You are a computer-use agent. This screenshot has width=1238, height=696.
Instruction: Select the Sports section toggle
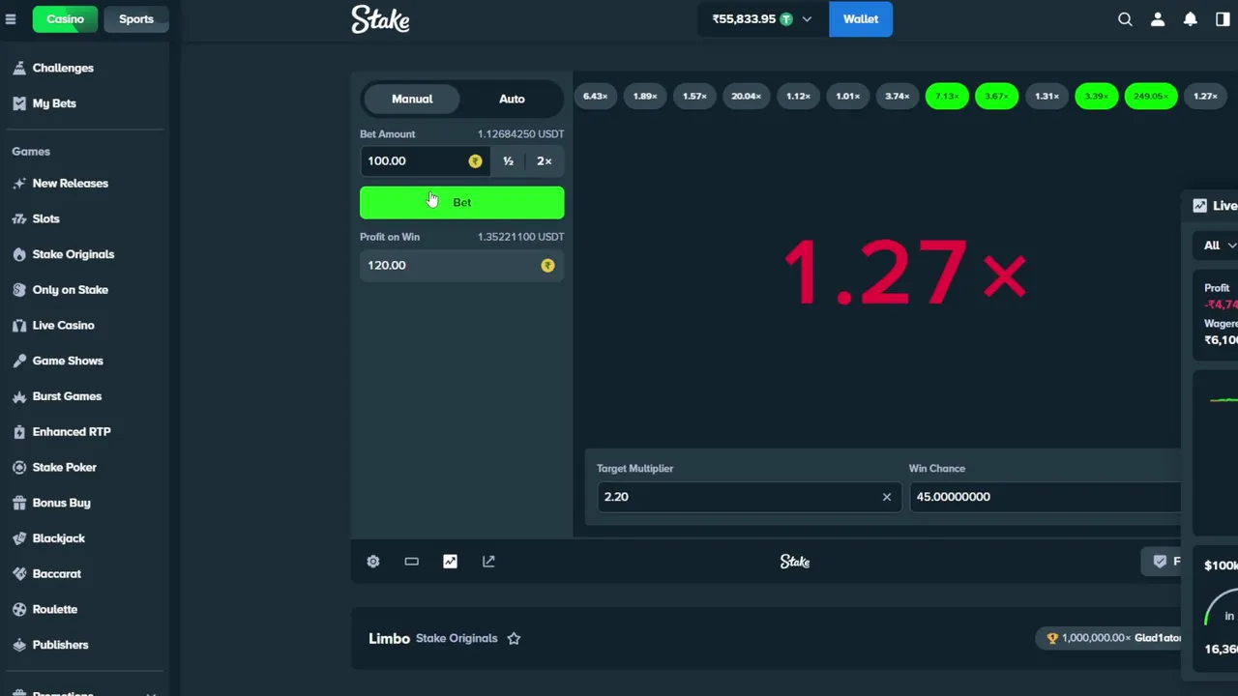point(136,19)
